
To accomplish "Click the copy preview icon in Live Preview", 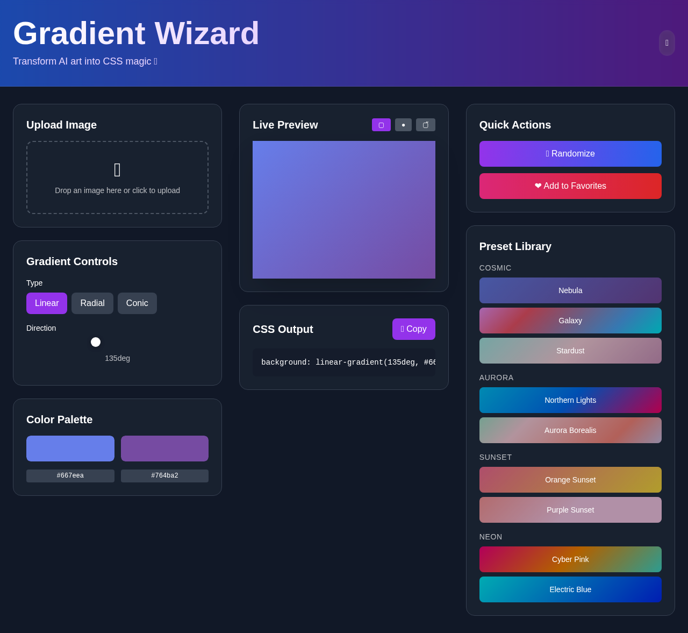I will tap(425, 124).
